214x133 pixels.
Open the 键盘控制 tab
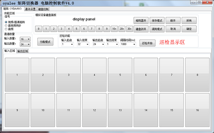44,9
